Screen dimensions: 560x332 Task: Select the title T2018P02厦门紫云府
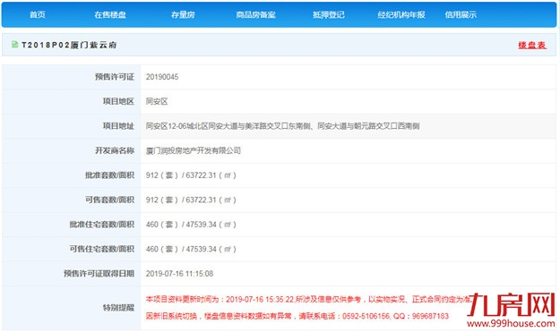69,45
